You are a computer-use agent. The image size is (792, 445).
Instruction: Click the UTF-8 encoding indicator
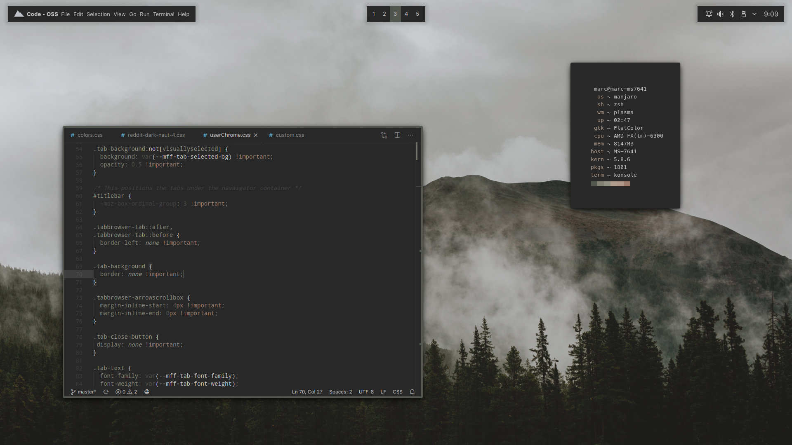coord(365,392)
